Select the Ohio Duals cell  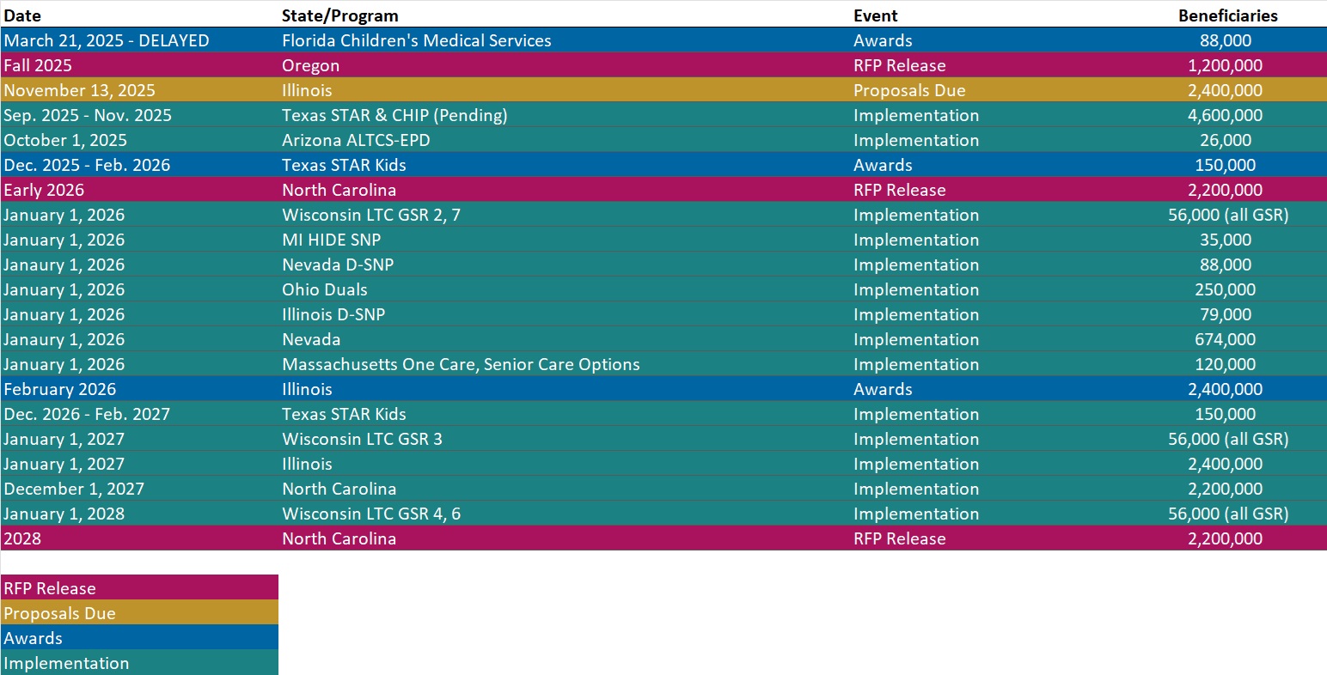pos(324,289)
